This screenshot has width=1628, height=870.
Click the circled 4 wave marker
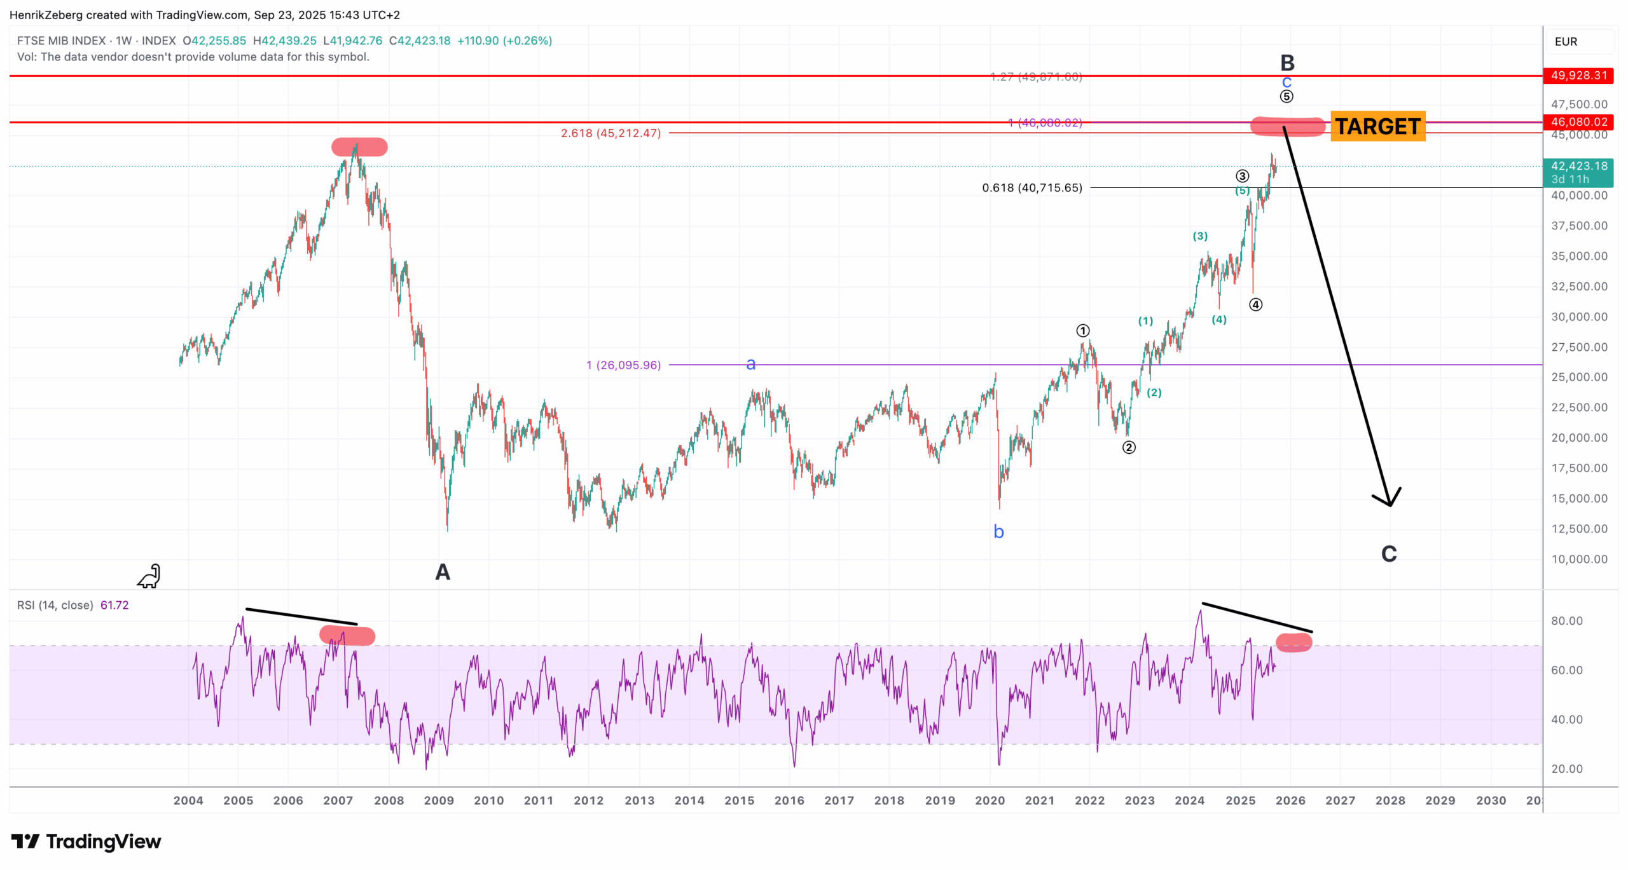click(1255, 305)
